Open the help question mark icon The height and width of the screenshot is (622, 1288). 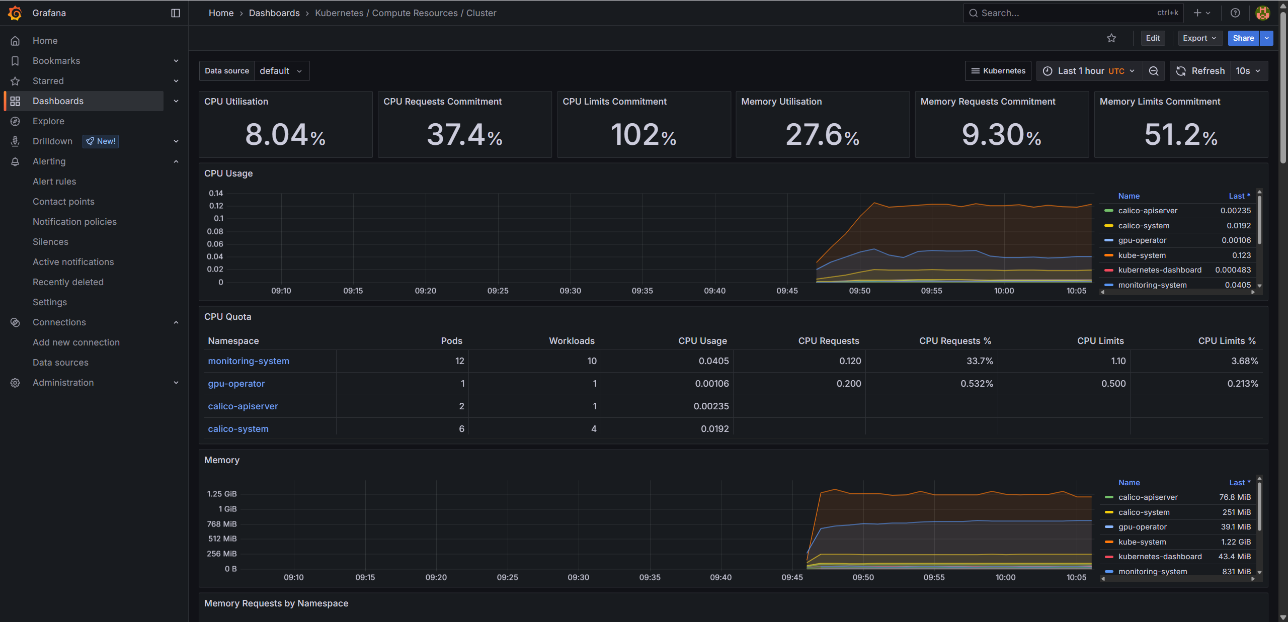pos(1235,13)
